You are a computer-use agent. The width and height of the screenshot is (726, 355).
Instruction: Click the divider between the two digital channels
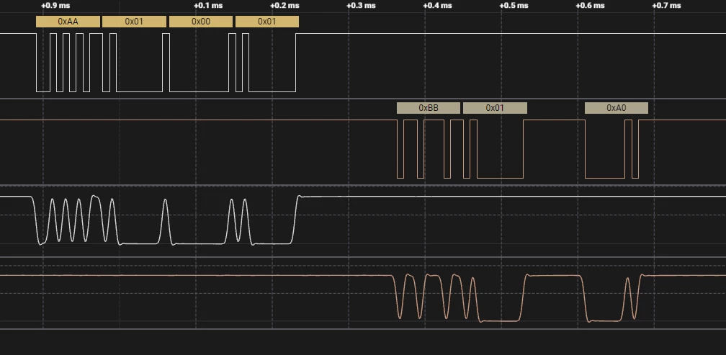coord(363,99)
